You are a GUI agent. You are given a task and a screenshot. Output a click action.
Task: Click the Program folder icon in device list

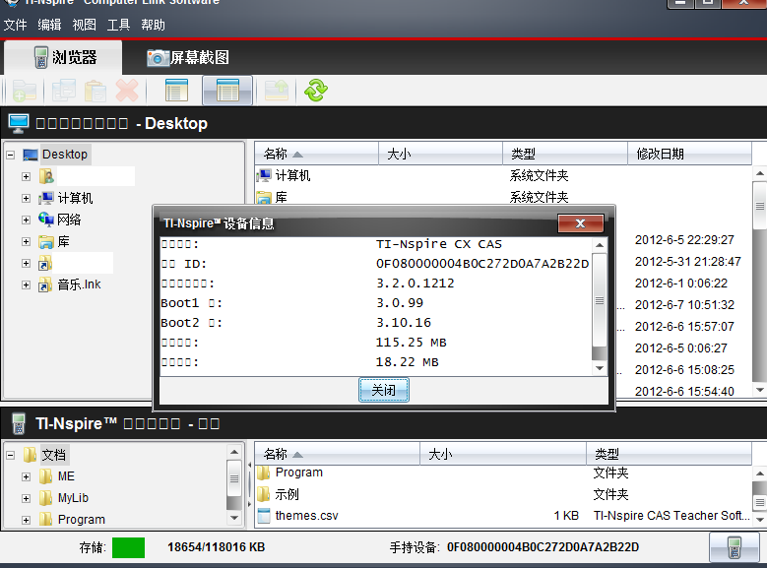[264, 473]
